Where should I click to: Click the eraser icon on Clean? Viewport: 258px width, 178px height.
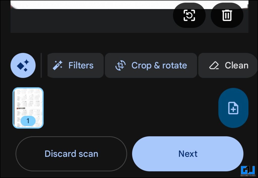click(x=214, y=65)
